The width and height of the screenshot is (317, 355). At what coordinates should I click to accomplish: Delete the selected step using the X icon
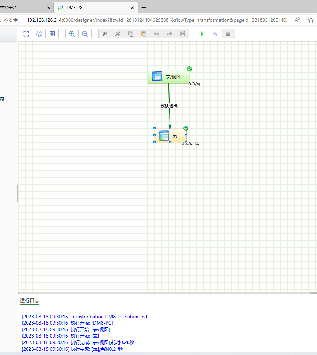[x=105, y=34]
